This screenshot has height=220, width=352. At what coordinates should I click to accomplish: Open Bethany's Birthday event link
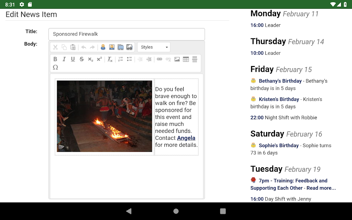(280, 81)
